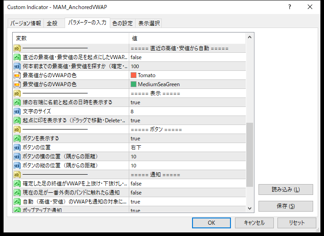
Task: Edit the 文字のサイズ value 8
Action: [188, 111]
